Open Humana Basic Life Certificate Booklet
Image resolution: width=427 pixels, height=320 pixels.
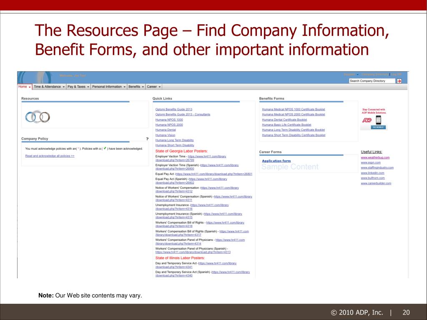point(286,125)
